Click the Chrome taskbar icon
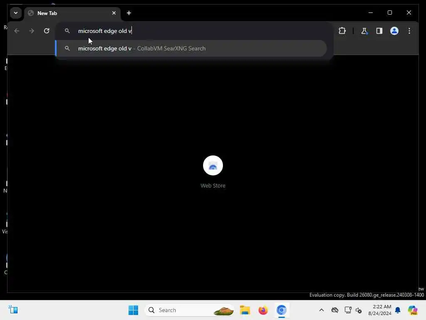426x320 pixels. click(x=282, y=310)
